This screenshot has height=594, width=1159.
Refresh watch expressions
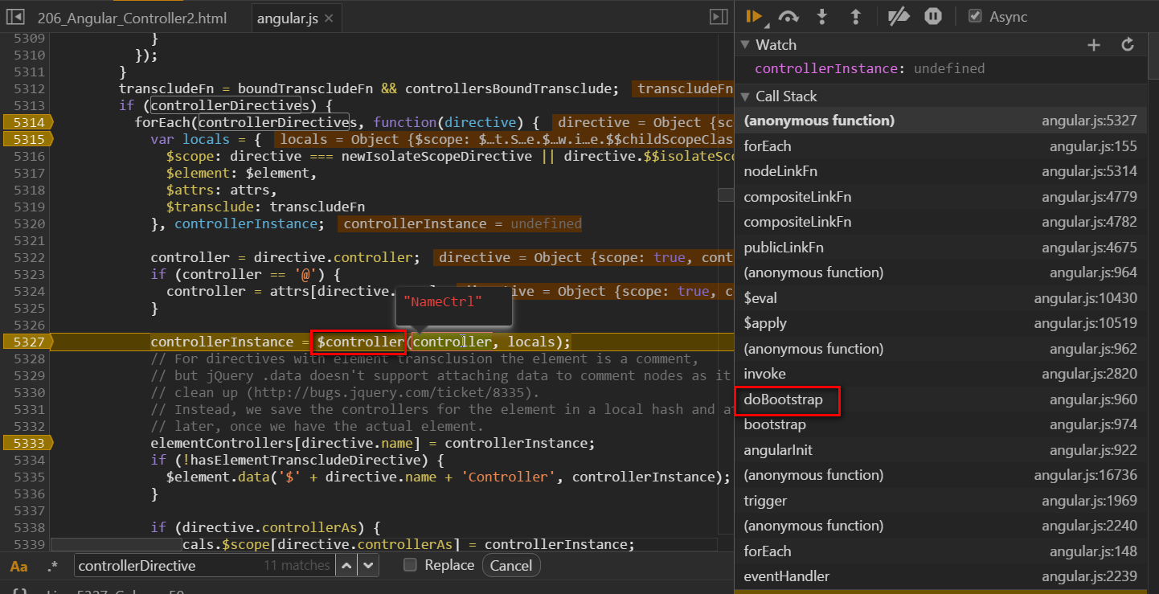click(x=1128, y=45)
